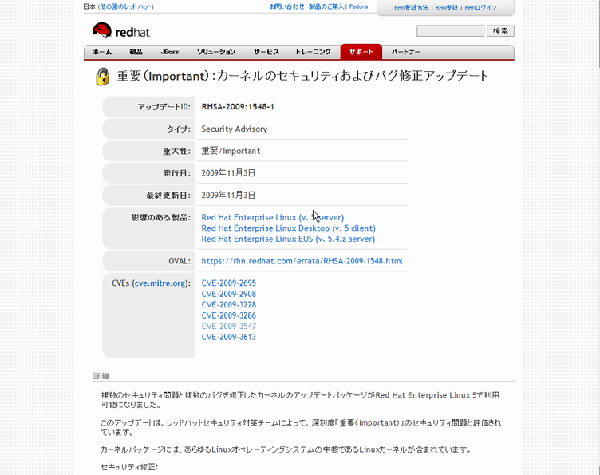Click the 詳細 section heading
600x475 pixels.
point(101,376)
